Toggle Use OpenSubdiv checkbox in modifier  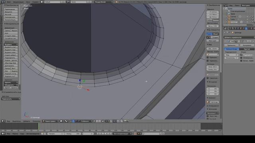click(x=241, y=61)
